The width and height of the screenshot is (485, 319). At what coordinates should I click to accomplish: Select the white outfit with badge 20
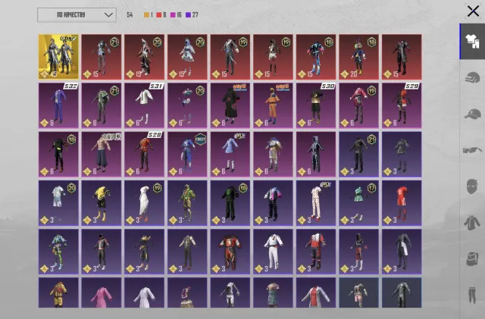(58, 203)
